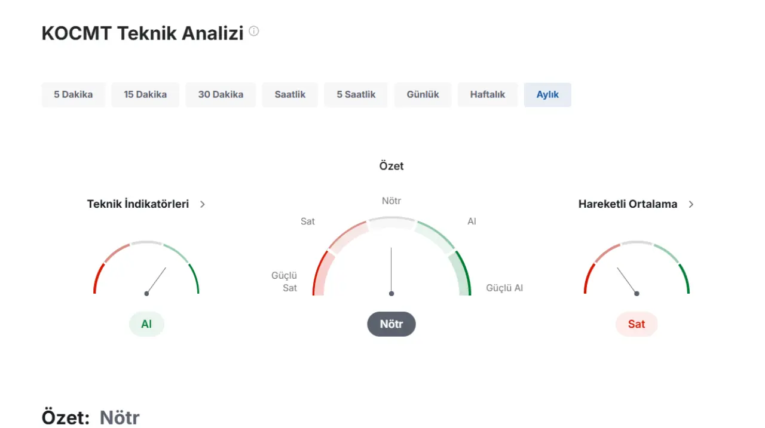Expand Teknik İndikatörleri chevron arrow
The width and height of the screenshot is (765, 428).
(203, 204)
